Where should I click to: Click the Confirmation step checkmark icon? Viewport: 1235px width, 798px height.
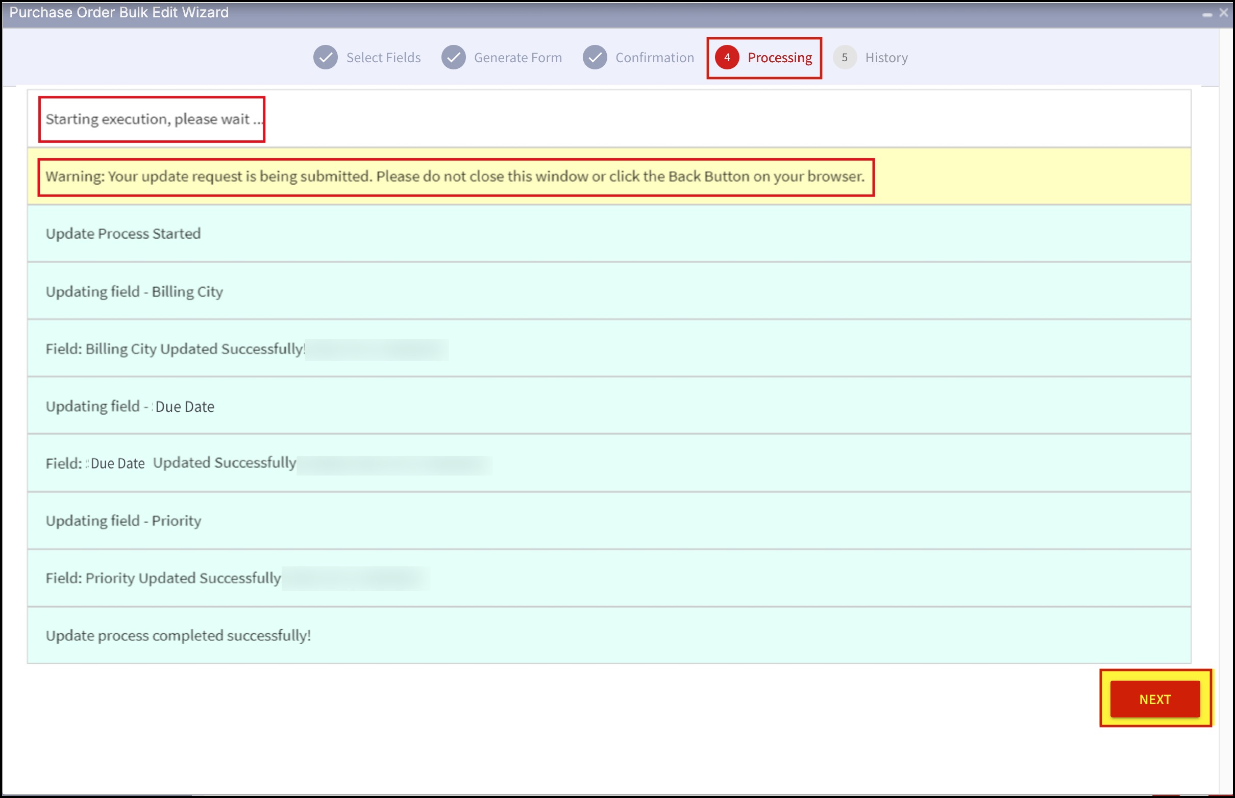click(x=595, y=58)
